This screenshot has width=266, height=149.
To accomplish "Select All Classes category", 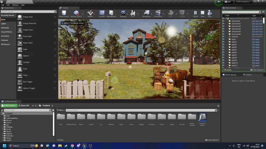I will 5,44.
